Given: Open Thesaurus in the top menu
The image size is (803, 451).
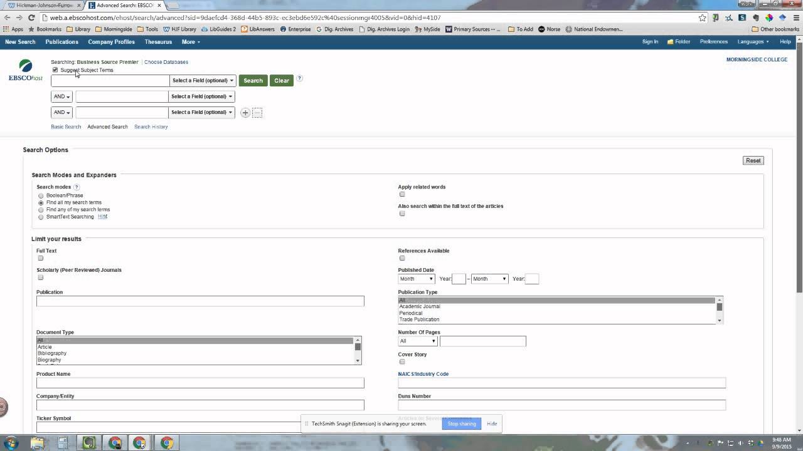Looking at the screenshot, I should point(158,42).
